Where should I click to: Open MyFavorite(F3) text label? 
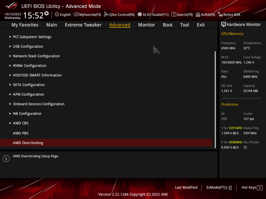pyautogui.click(x=90, y=15)
